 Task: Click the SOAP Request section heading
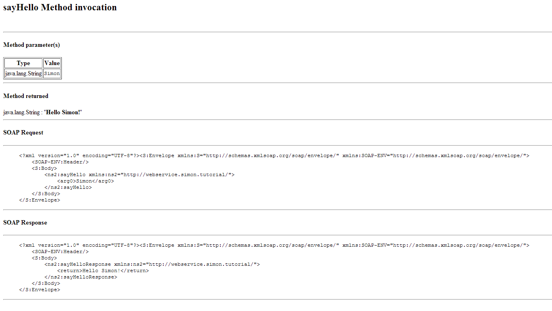coord(23,132)
